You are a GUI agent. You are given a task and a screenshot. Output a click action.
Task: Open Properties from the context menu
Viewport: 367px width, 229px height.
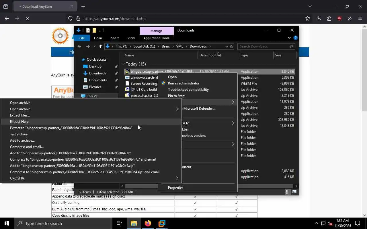(x=175, y=188)
